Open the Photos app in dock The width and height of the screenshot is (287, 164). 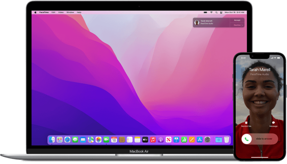98,140
